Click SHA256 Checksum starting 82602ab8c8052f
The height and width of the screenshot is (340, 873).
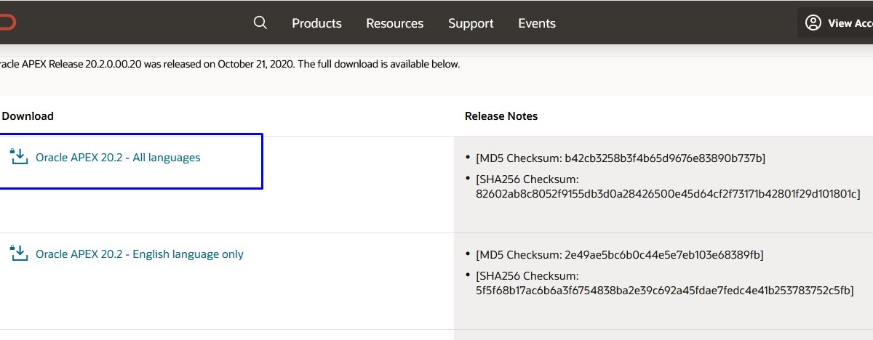pyautogui.click(x=668, y=186)
